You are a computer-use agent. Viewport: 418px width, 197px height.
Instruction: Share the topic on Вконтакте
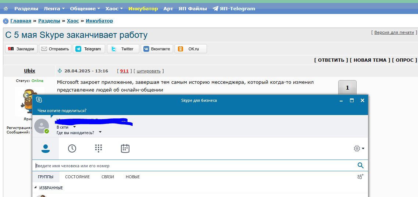click(x=157, y=49)
